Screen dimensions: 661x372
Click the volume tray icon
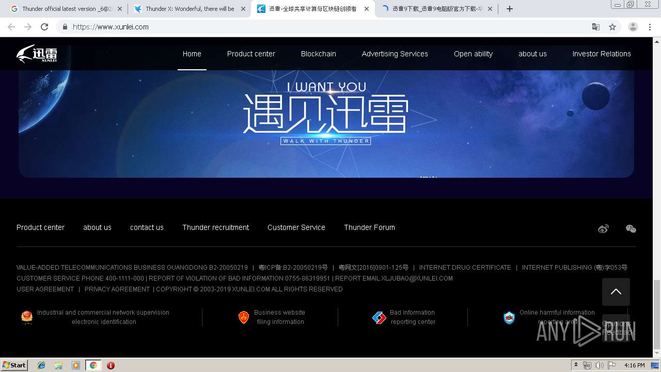599,365
